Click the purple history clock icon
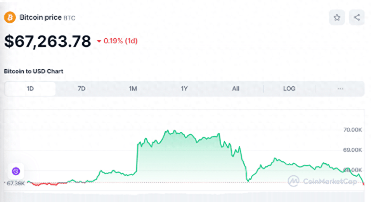 (x=16, y=171)
